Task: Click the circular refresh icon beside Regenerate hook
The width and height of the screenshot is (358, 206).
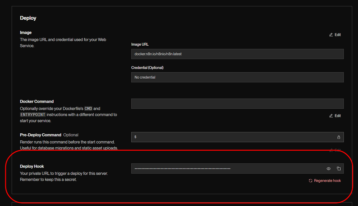Action: (311, 180)
